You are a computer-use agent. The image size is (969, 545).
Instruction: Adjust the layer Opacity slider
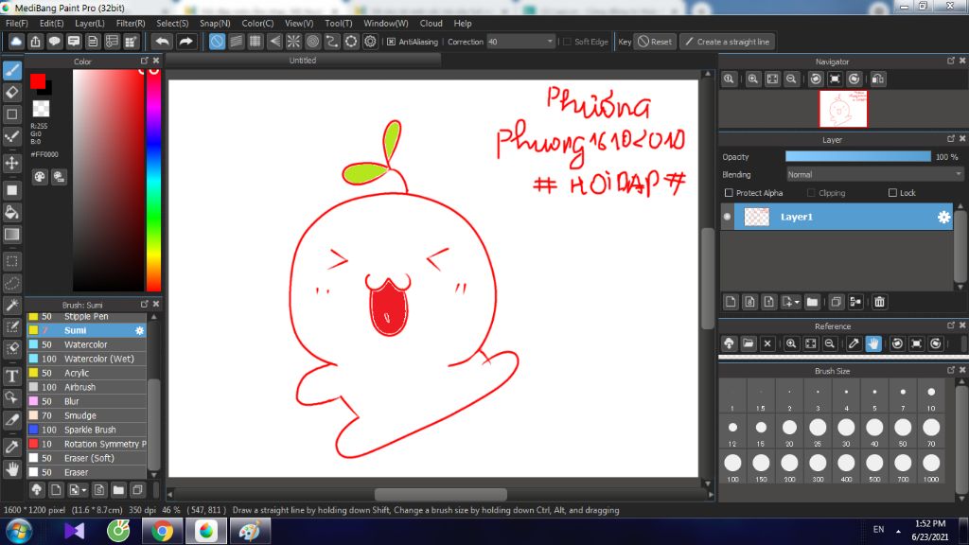pyautogui.click(x=857, y=157)
